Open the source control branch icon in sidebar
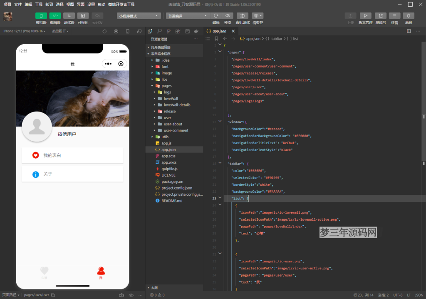Image resolution: width=426 pixels, height=299 pixels. pyautogui.click(x=168, y=31)
